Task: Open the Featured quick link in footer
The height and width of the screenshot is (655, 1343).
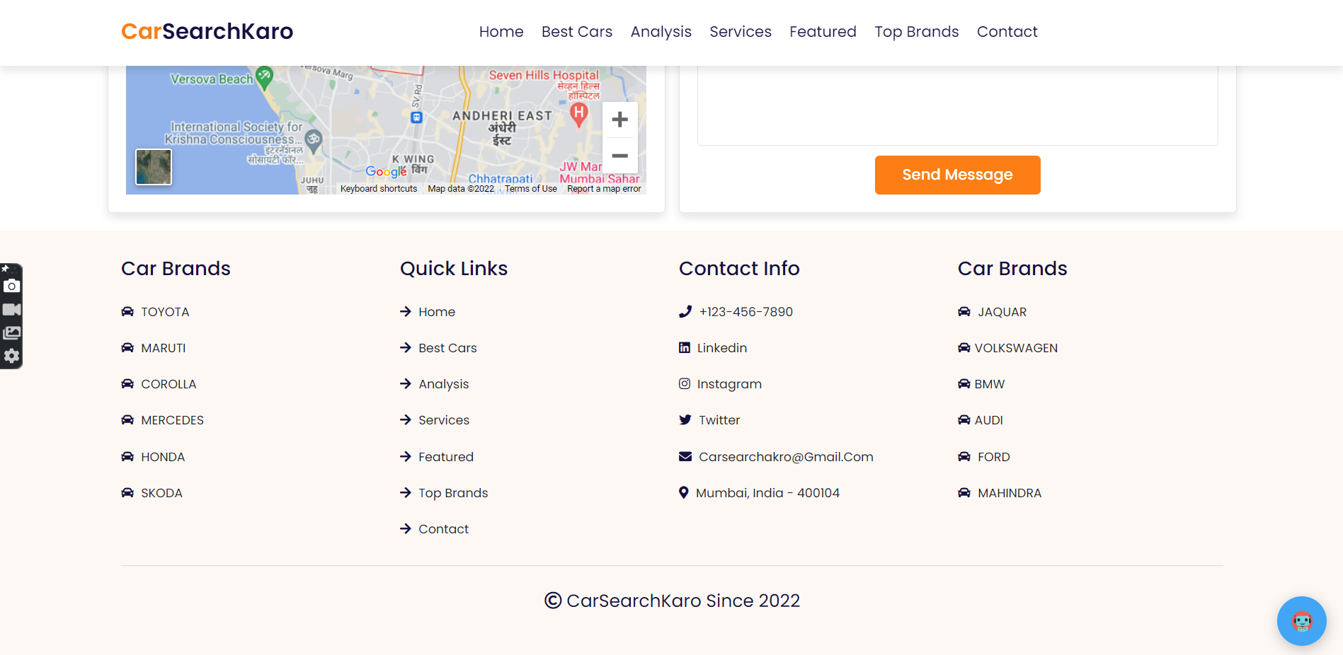Action: pyautogui.click(x=446, y=456)
